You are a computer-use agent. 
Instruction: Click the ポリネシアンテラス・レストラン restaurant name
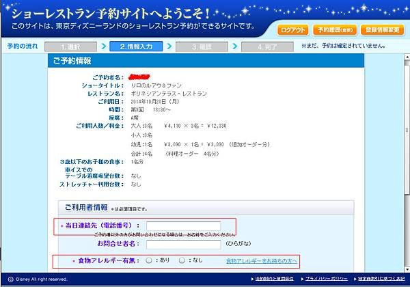pos(169,94)
